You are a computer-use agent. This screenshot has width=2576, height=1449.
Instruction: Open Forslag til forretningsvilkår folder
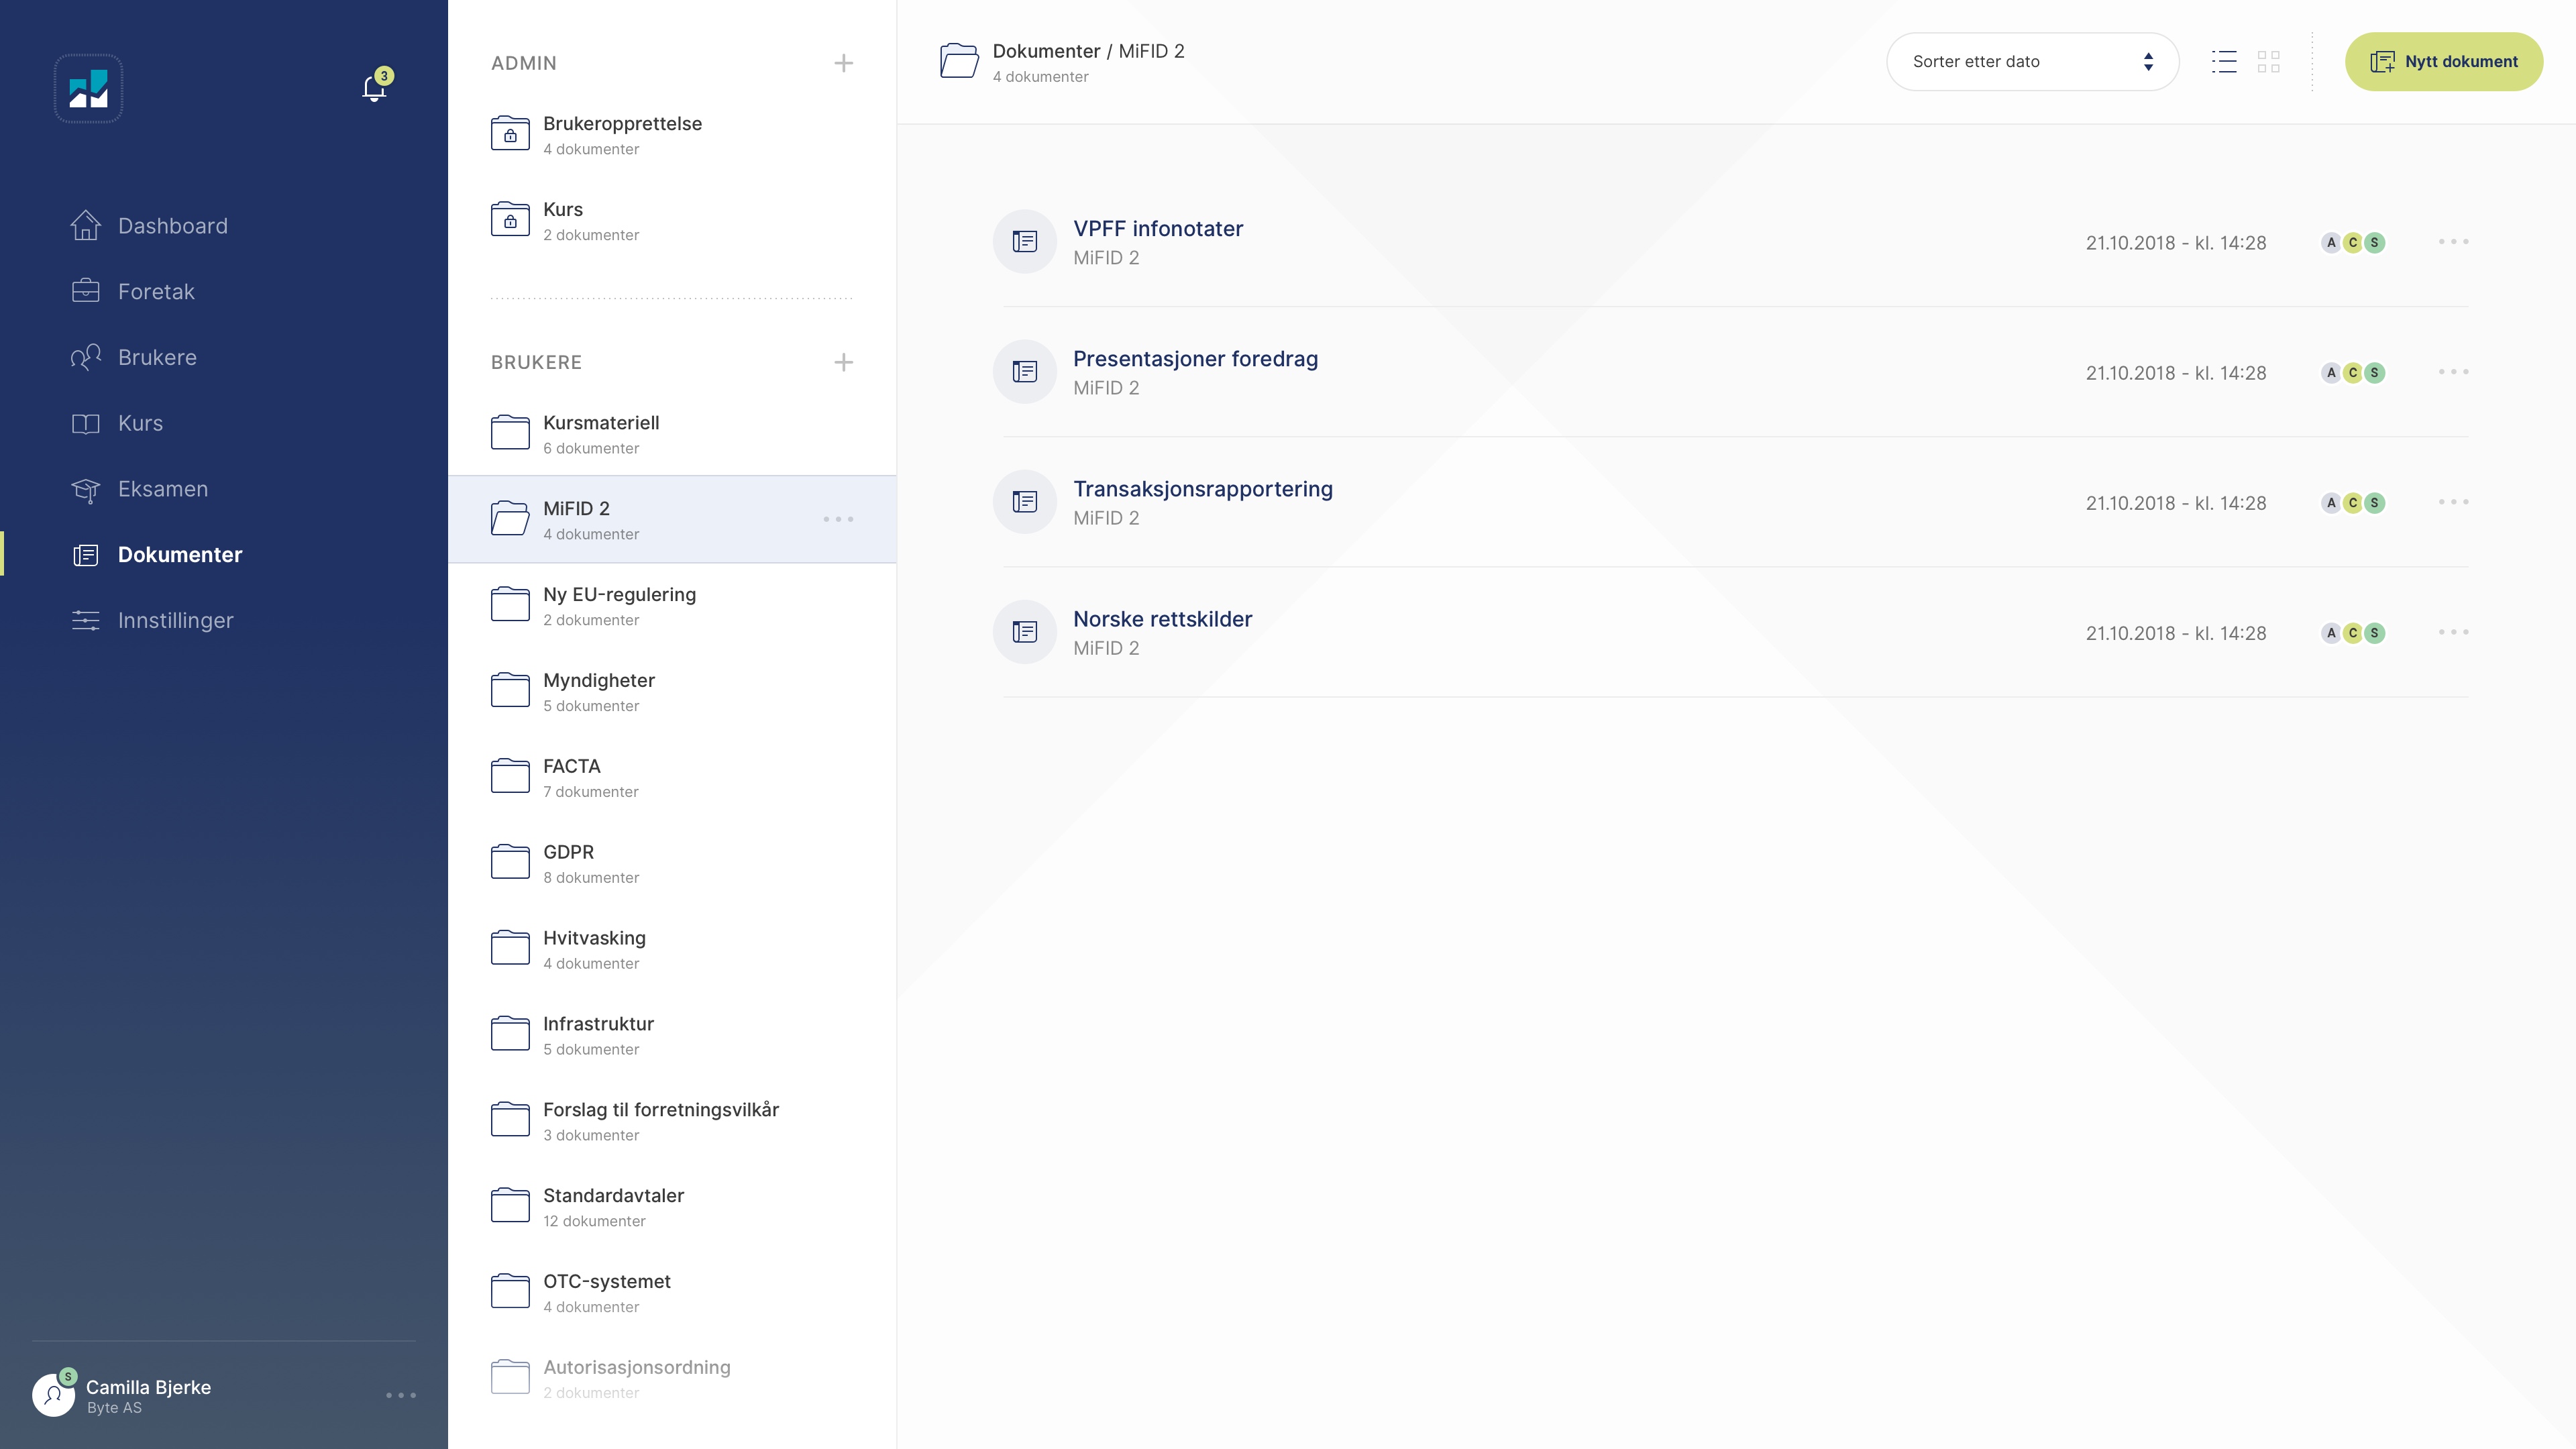coord(672,1121)
